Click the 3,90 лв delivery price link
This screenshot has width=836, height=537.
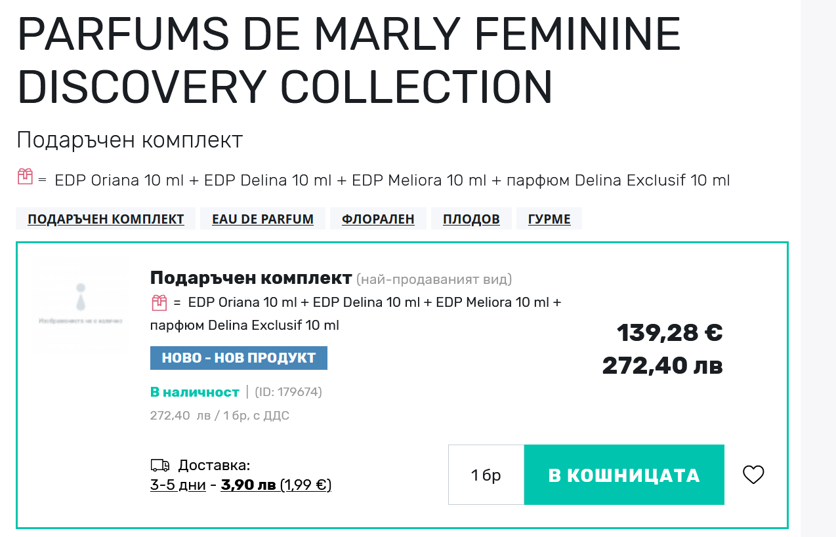(x=249, y=485)
